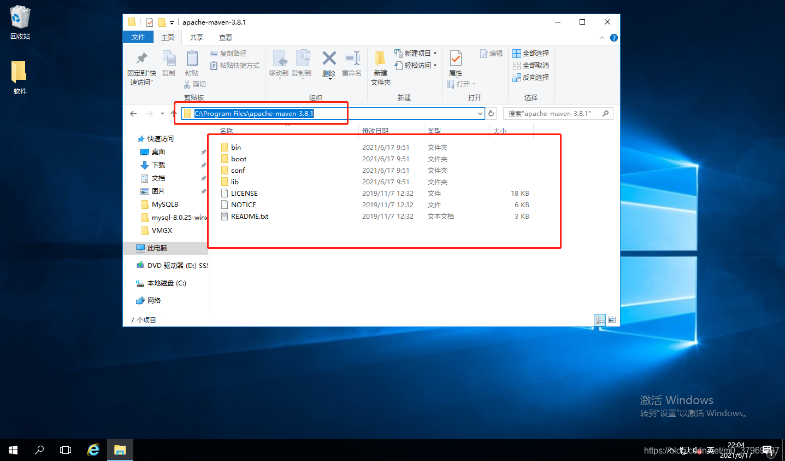Open the File (文件) tab
This screenshot has width=785, height=461.
pyautogui.click(x=138, y=37)
